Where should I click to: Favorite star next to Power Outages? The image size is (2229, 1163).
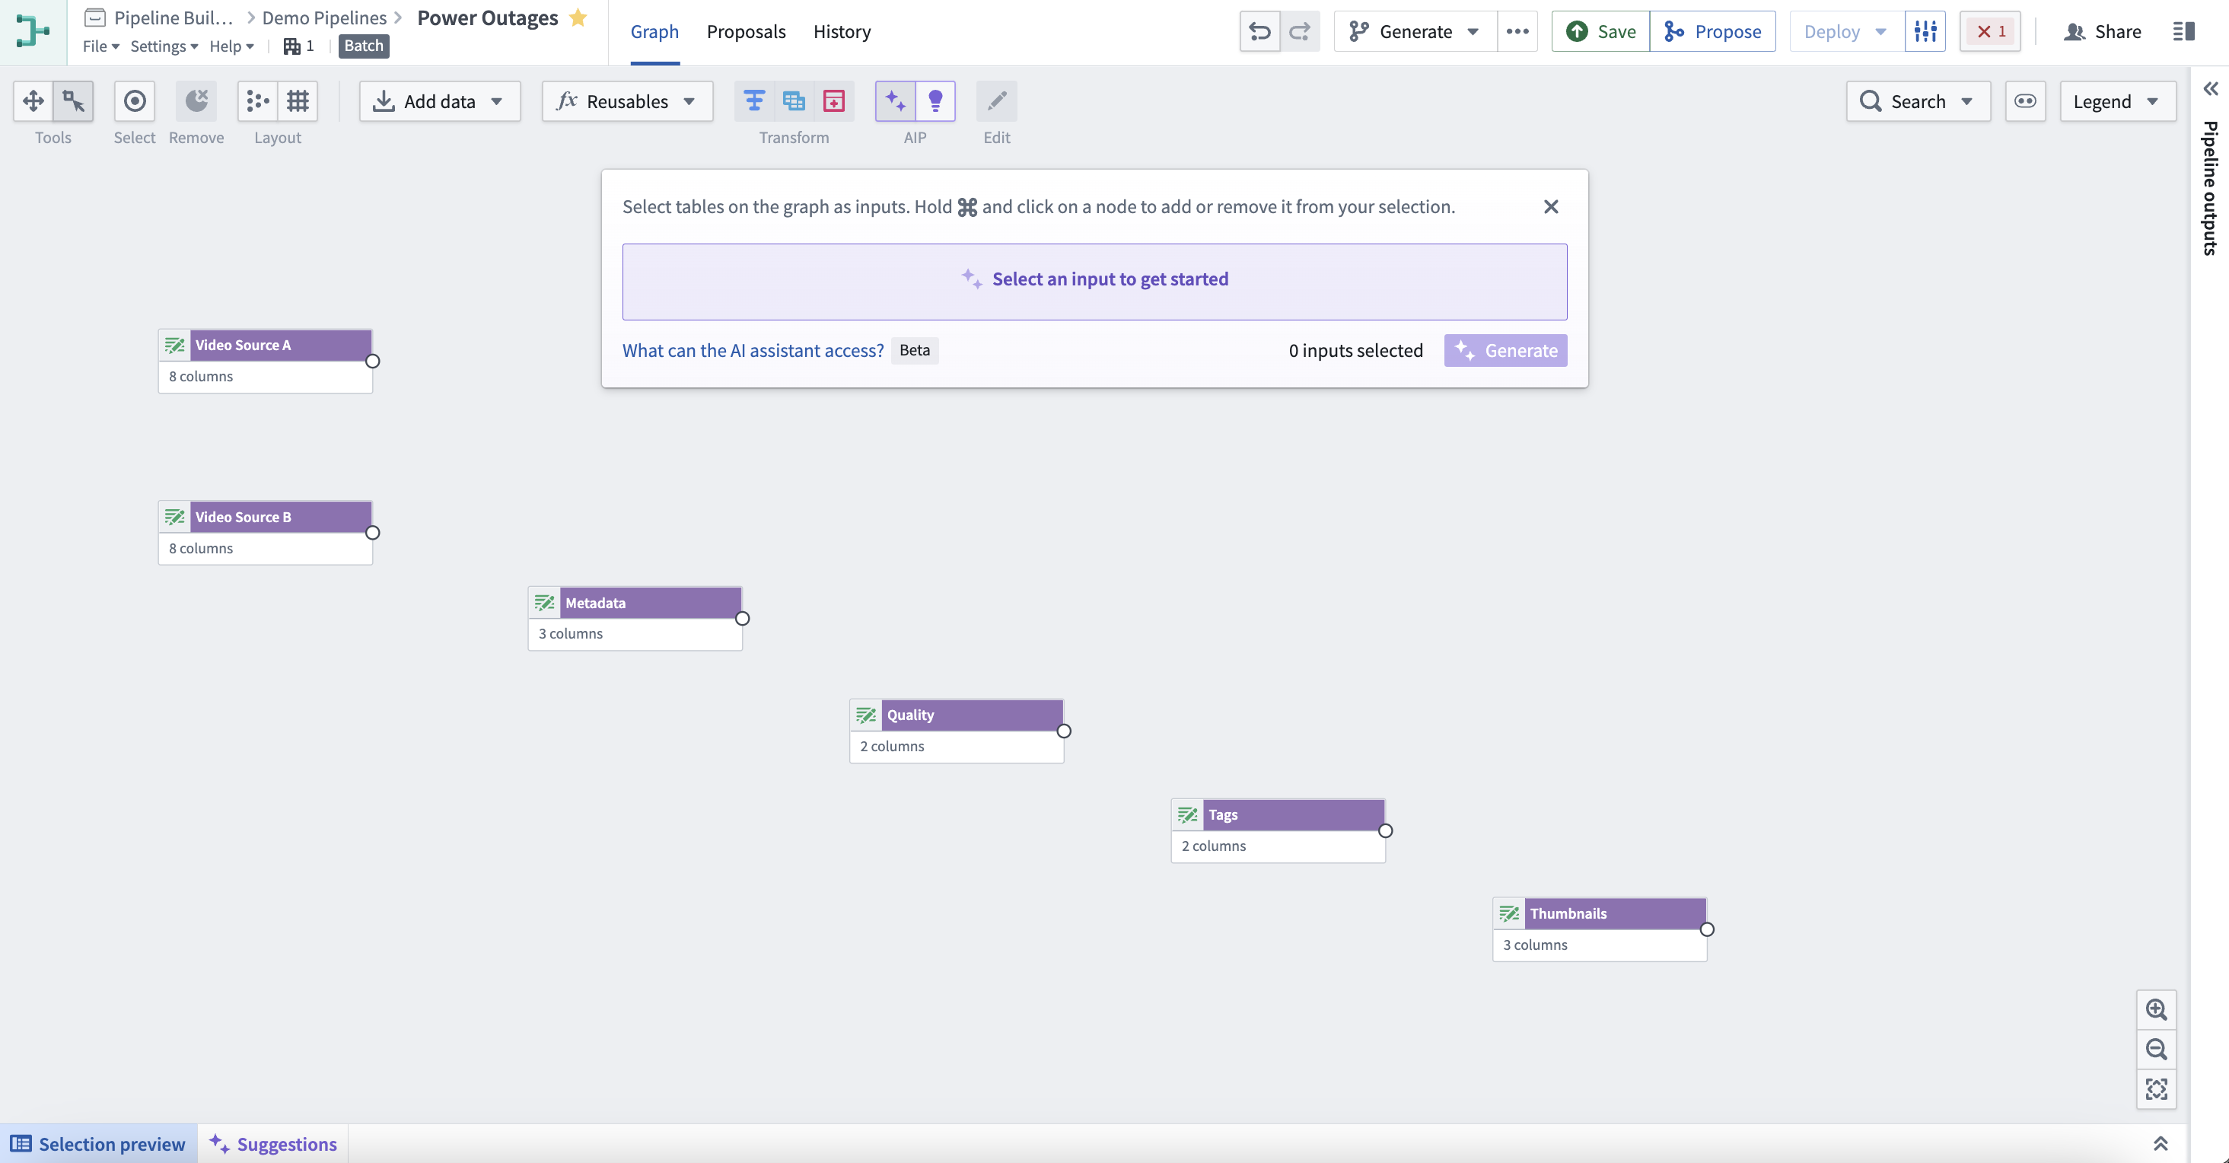[x=579, y=18]
